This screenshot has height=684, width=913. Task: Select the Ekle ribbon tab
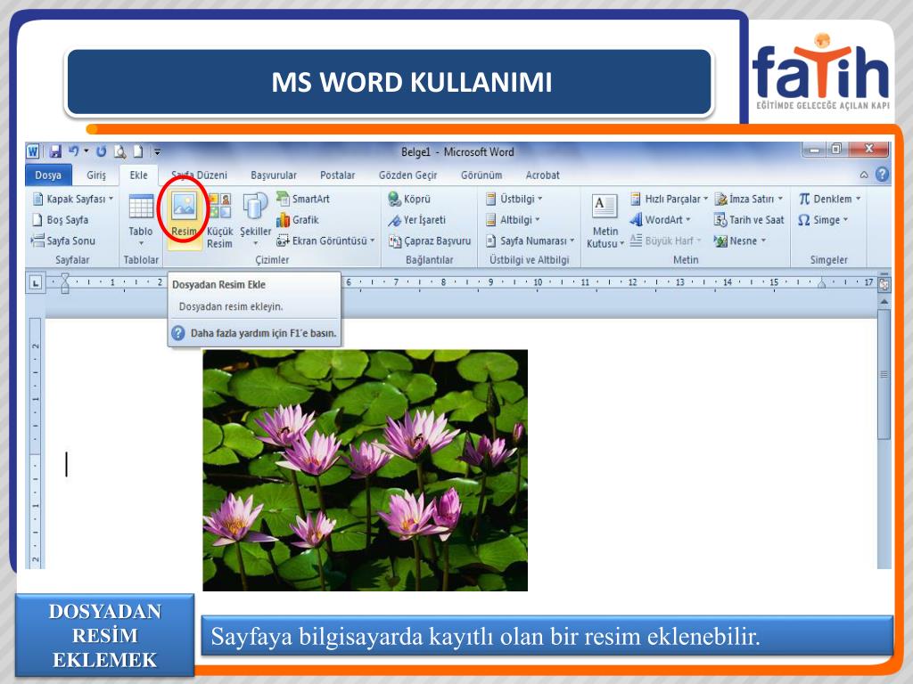pos(138,175)
